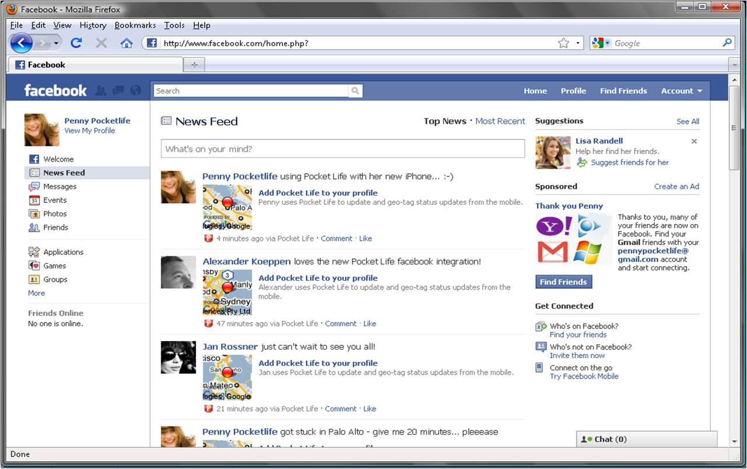Click the Messages icon in left sidebar
The image size is (747, 469).
34,187
